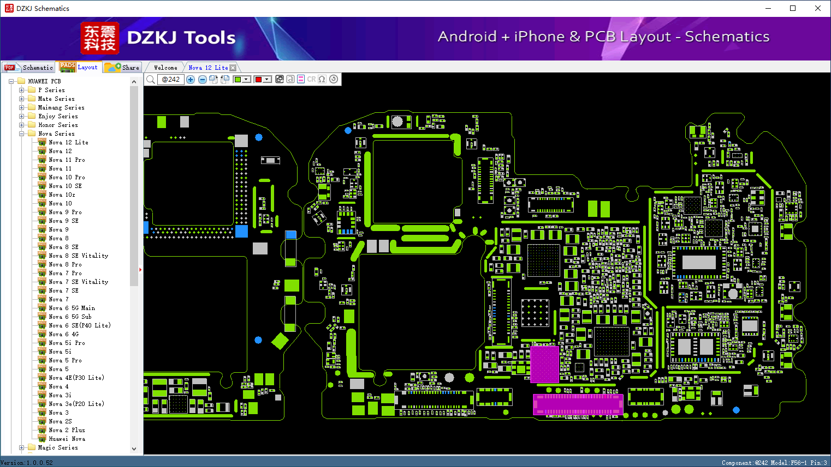Select the Nova 6 4G tree item
Screen dimensions: 831x467
(x=63, y=334)
